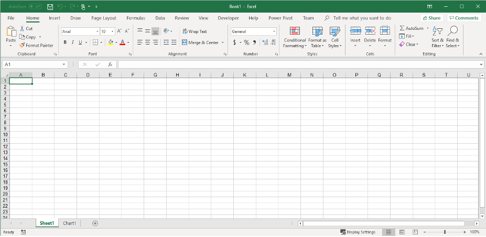Click the Save icon in title bar

(50, 6)
